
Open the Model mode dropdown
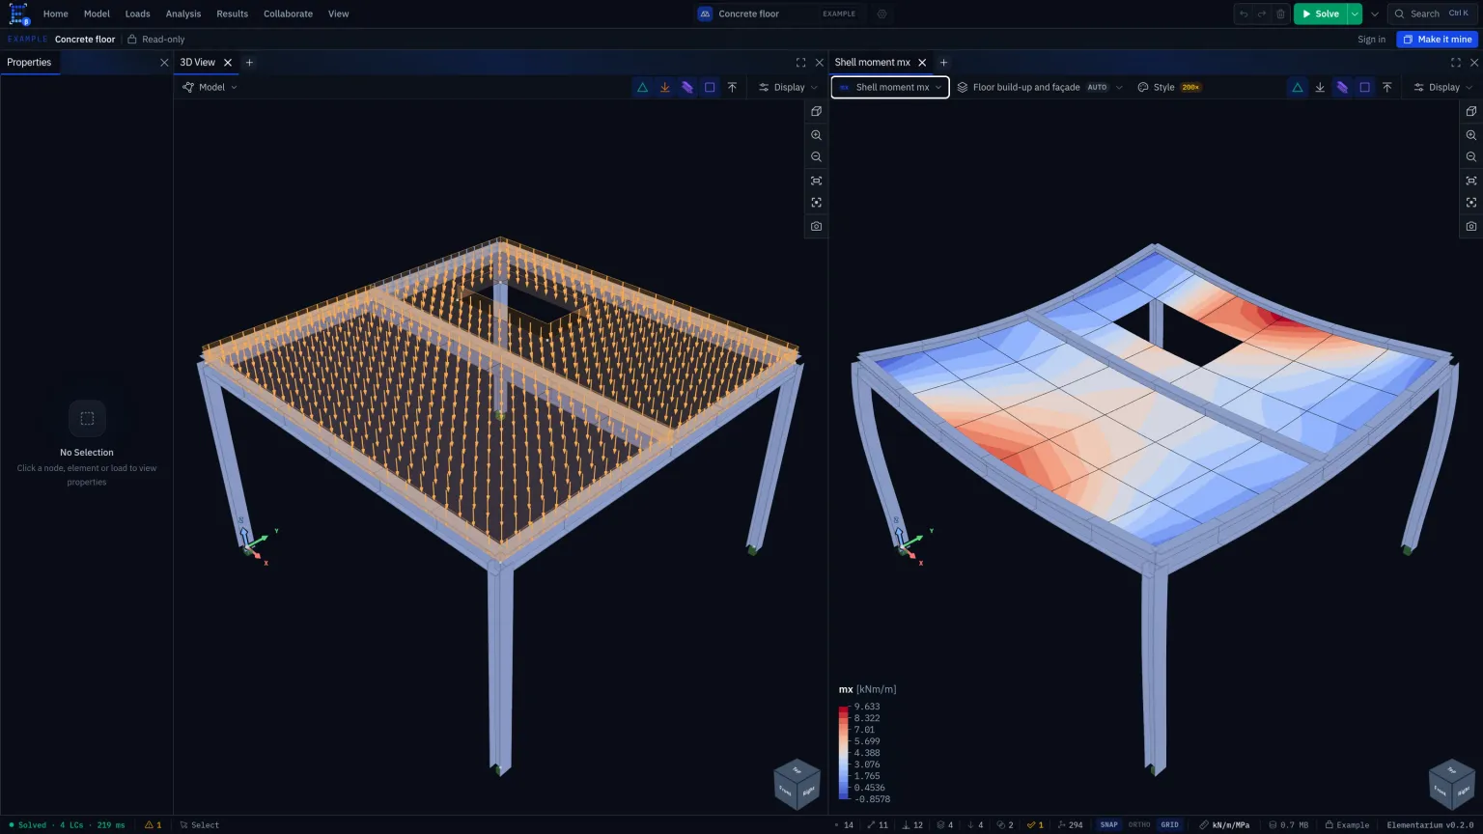(210, 87)
